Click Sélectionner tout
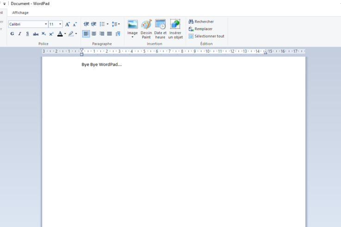The height and width of the screenshot is (227, 341). 206,36
